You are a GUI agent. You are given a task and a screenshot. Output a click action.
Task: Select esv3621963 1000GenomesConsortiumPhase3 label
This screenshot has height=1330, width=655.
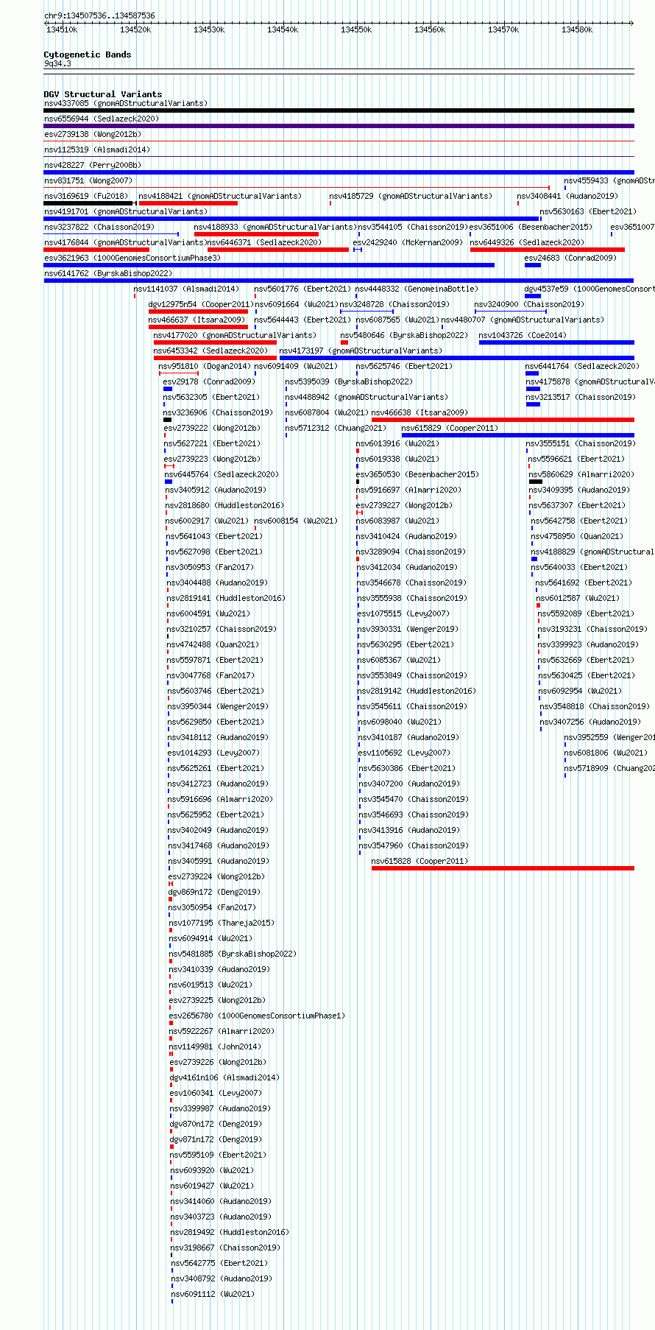coord(132,258)
